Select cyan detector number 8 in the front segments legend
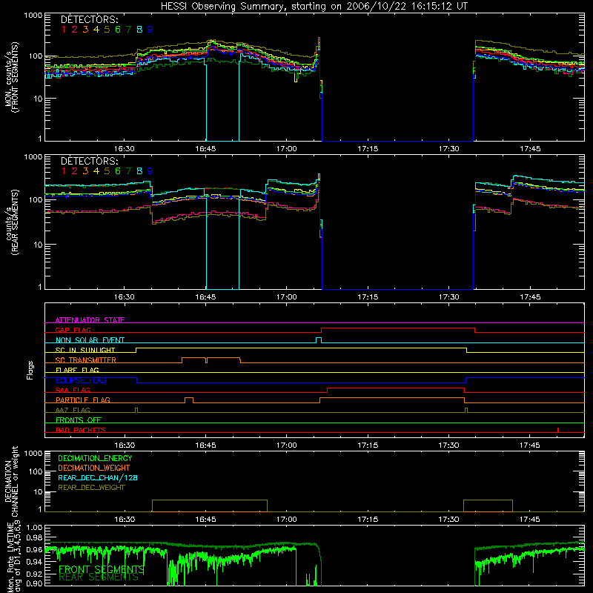This screenshot has width=593, height=593. point(139,30)
